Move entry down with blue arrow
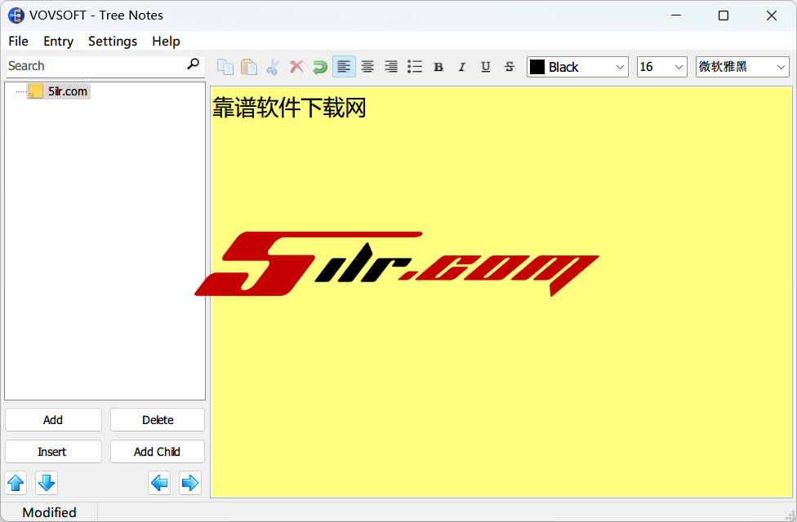This screenshot has width=797, height=522. pos(47,483)
